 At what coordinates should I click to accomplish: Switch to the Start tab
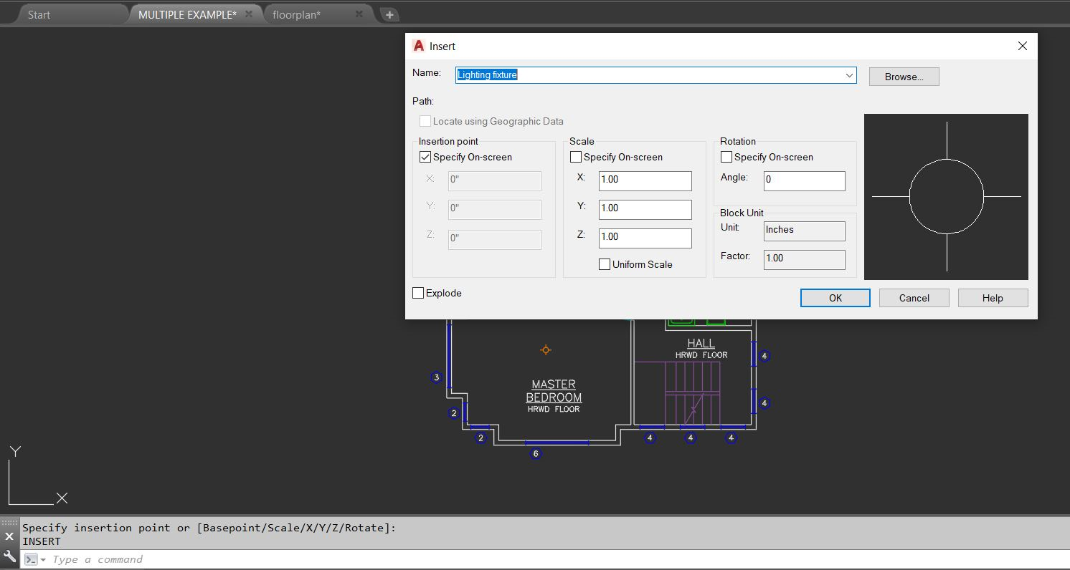(39, 14)
